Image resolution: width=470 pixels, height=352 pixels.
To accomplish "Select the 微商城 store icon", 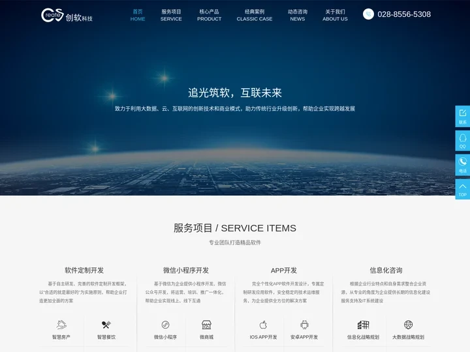I will pos(206,325).
